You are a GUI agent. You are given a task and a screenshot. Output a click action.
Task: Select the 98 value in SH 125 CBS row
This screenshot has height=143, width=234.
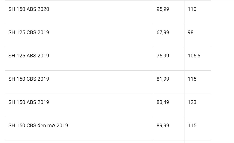coord(191,33)
